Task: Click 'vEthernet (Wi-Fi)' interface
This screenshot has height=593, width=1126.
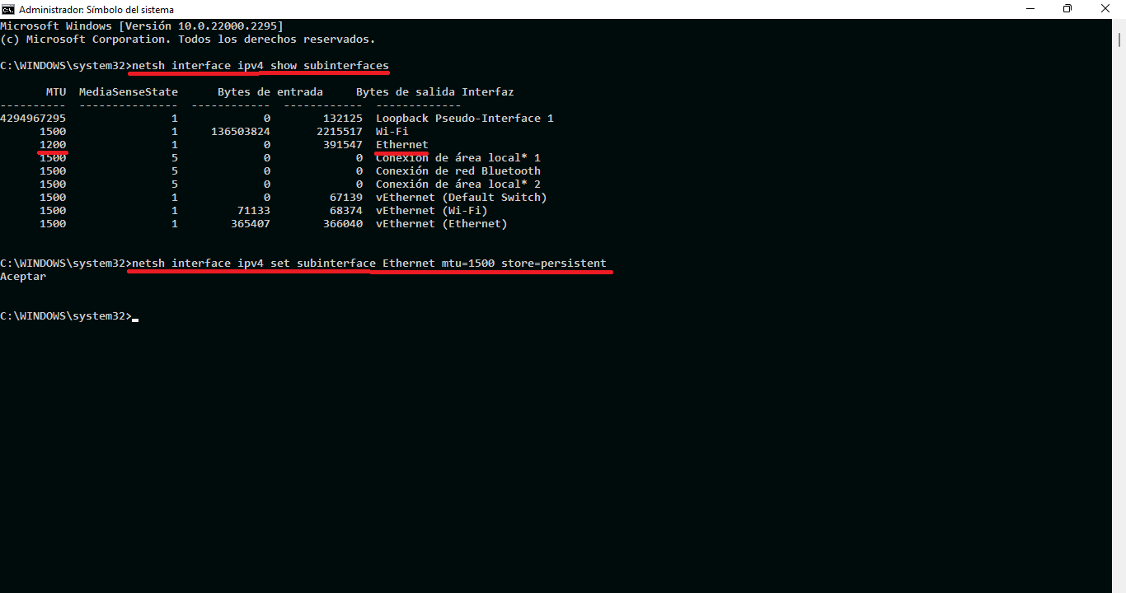Action: point(432,210)
